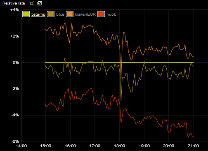Click the 16:00 time axis label
Viewport: 208px width, 151px height.
(x=70, y=146)
